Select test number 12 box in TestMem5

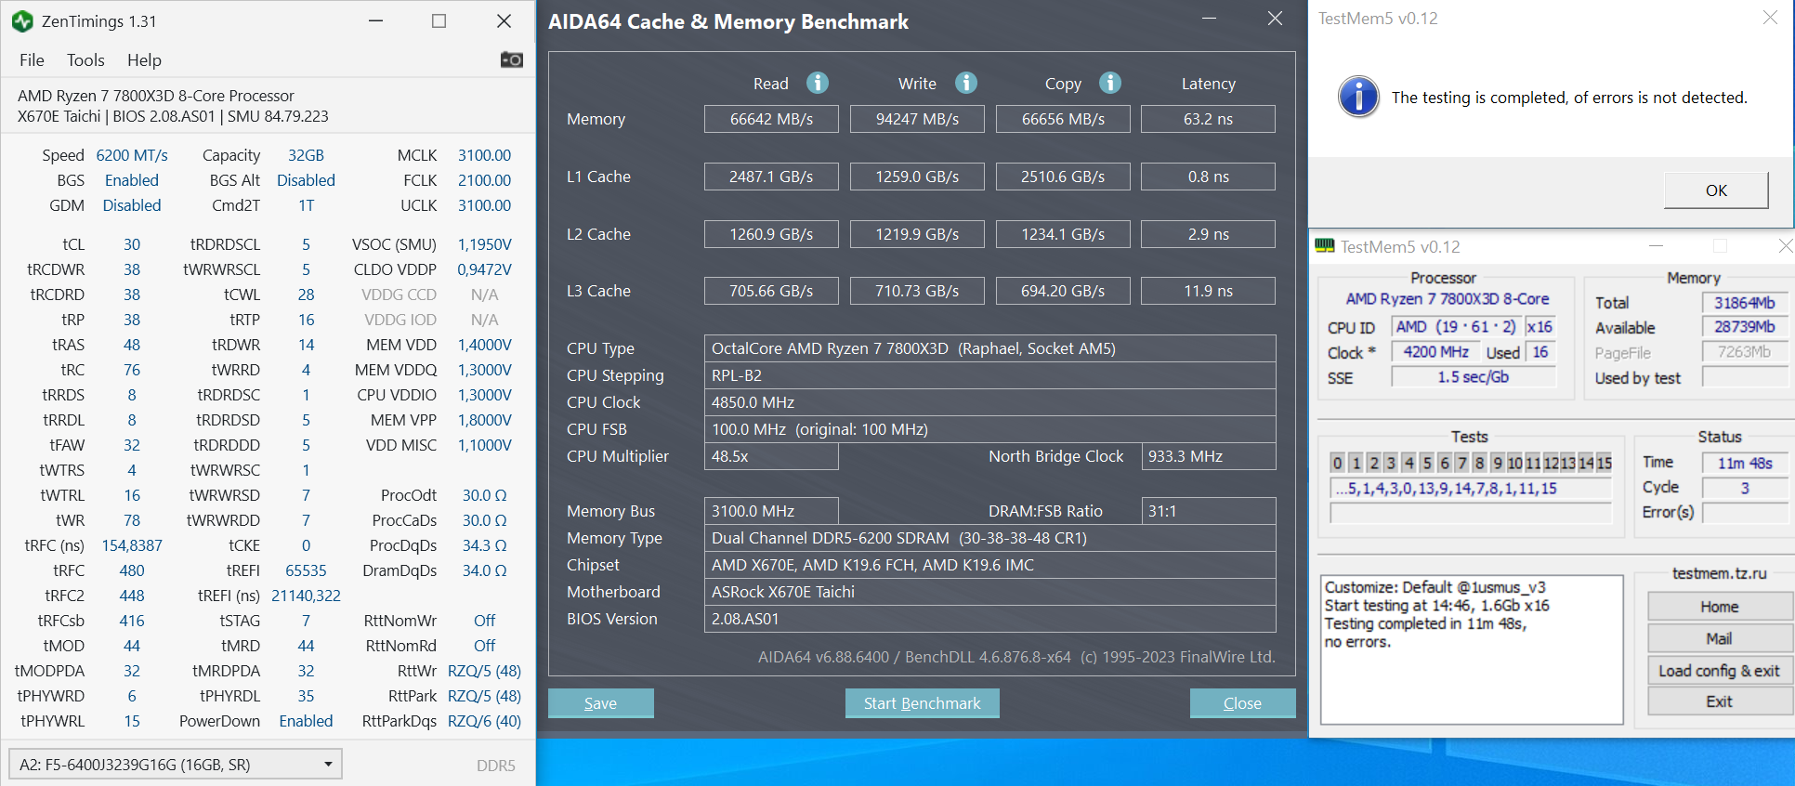pyautogui.click(x=1552, y=463)
